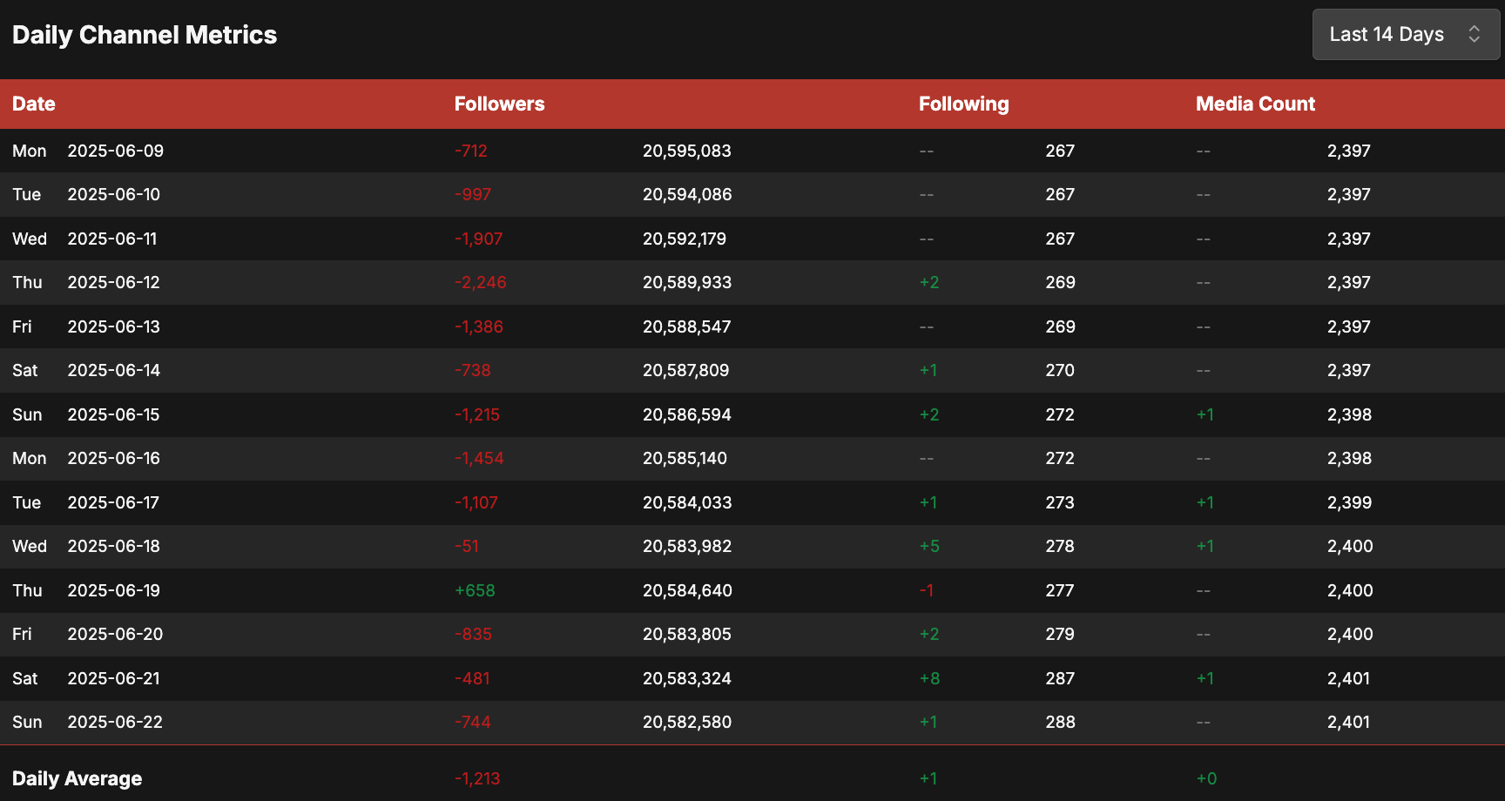Click follower total 20,583,805
Screen dimensions: 1505x801
(x=687, y=635)
